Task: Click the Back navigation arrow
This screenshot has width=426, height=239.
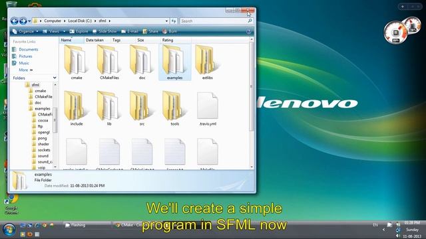Action: 15,21
